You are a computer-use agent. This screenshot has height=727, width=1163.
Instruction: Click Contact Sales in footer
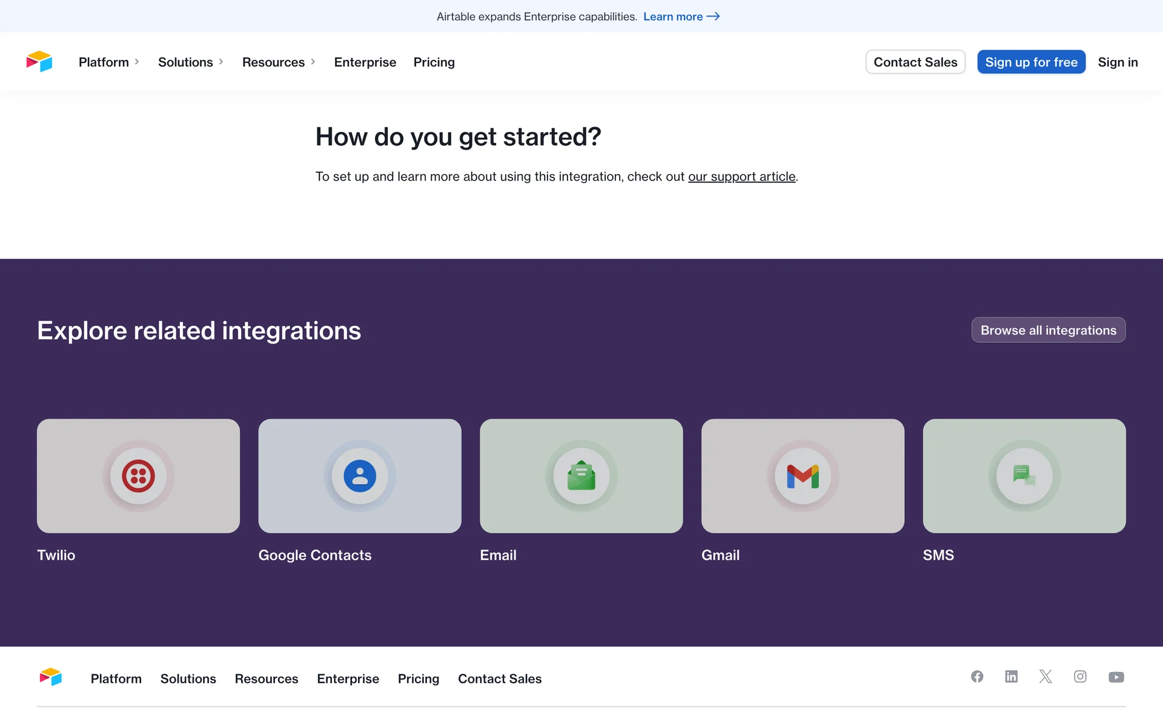pyautogui.click(x=499, y=679)
